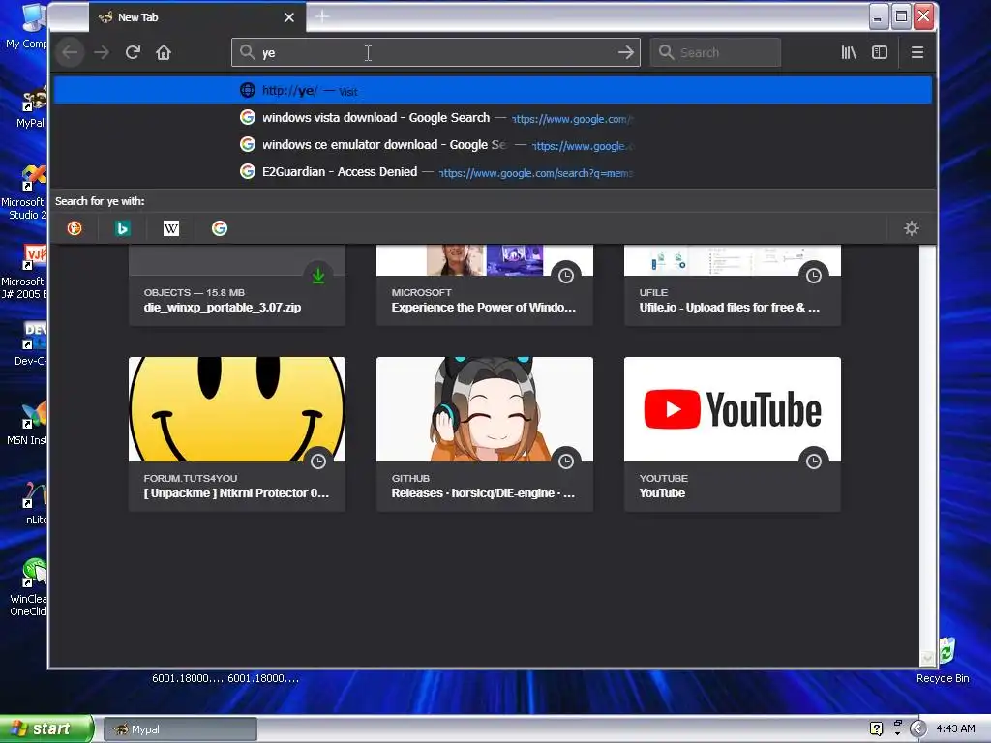
Task: Click the history clock badge on YouTube tile
Action: 813,461
